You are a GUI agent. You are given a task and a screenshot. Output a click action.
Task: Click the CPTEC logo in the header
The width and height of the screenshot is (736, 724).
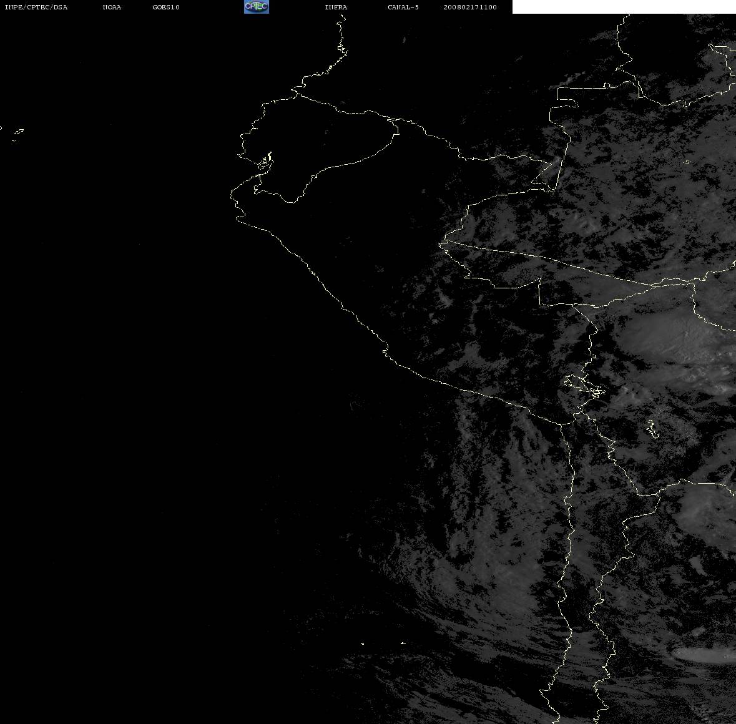257,7
